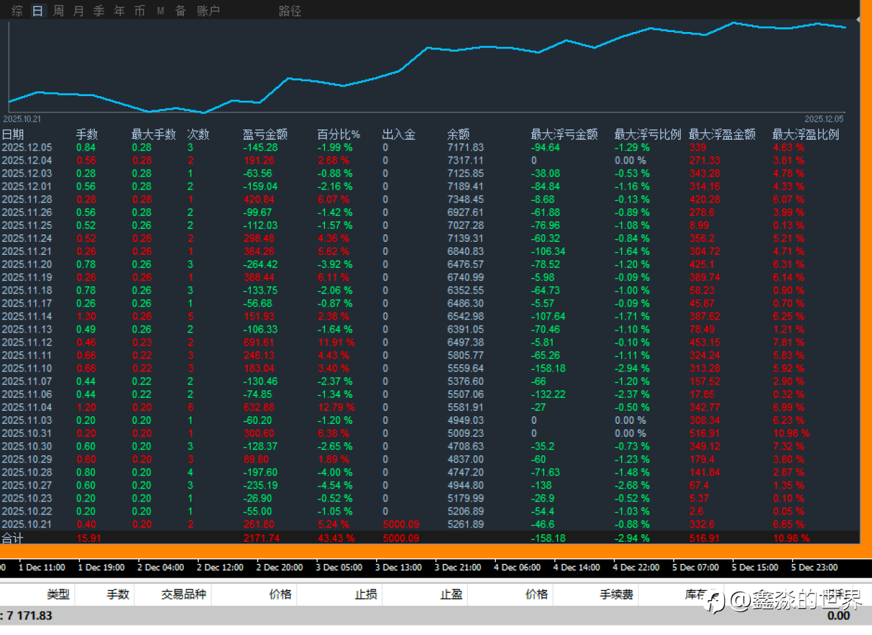Click the small collapse arrow at panel's right edge

(858, 20)
